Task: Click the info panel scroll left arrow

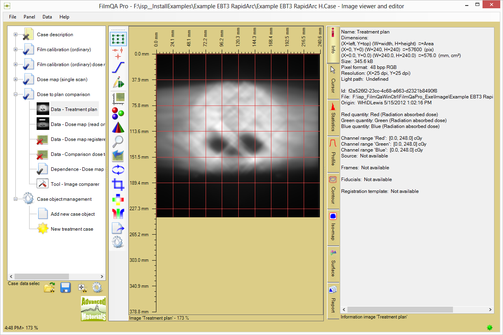Action: pyautogui.click(x=343, y=310)
